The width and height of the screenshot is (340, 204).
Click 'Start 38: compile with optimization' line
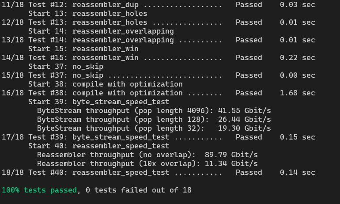click(x=106, y=84)
